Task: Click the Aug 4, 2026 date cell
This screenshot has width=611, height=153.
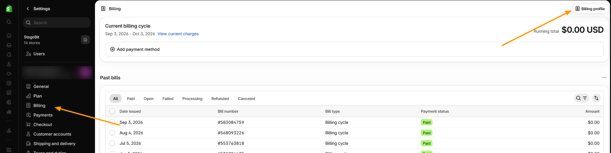Action: coord(131,133)
